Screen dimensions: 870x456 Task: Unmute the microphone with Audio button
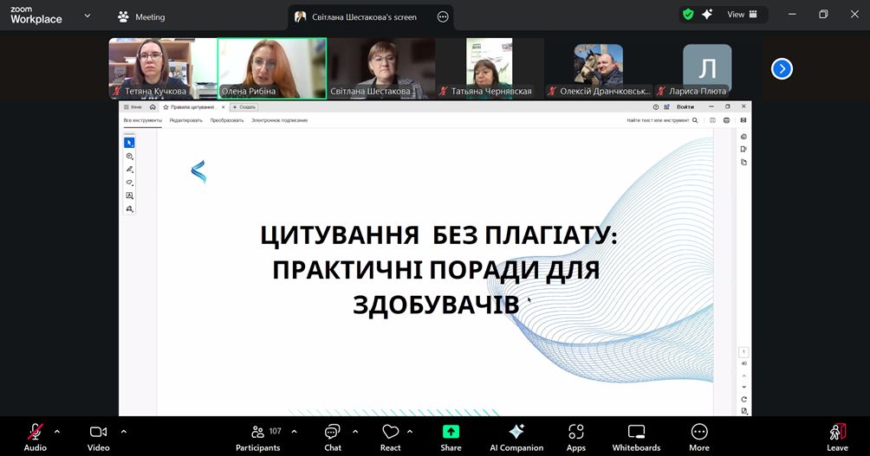[x=36, y=436]
